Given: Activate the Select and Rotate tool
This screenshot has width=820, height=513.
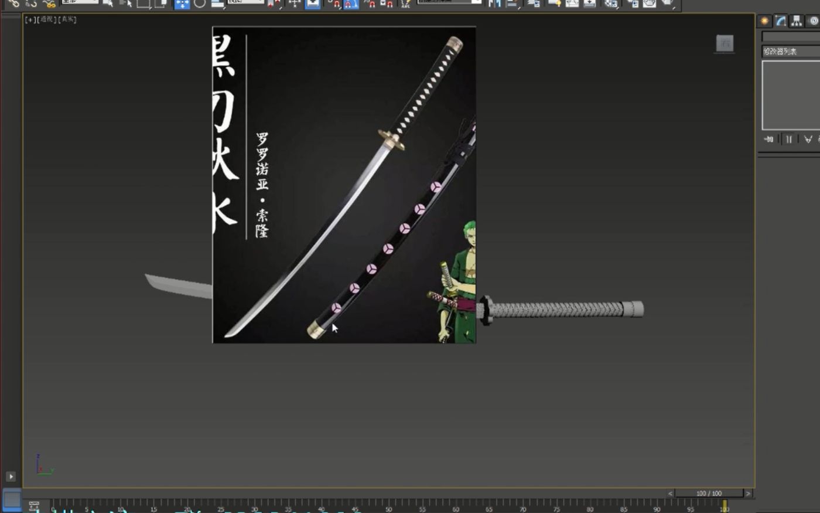Looking at the screenshot, I should coord(200,4).
